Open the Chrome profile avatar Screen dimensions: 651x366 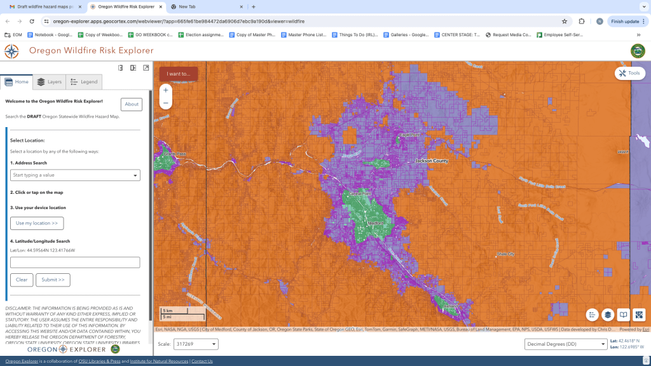600,21
